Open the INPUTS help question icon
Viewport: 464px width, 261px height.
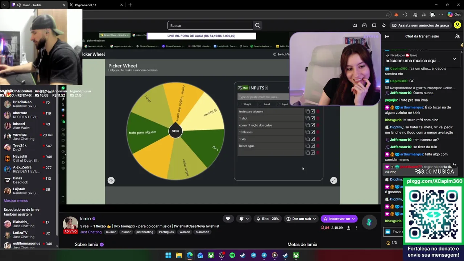pos(266,88)
